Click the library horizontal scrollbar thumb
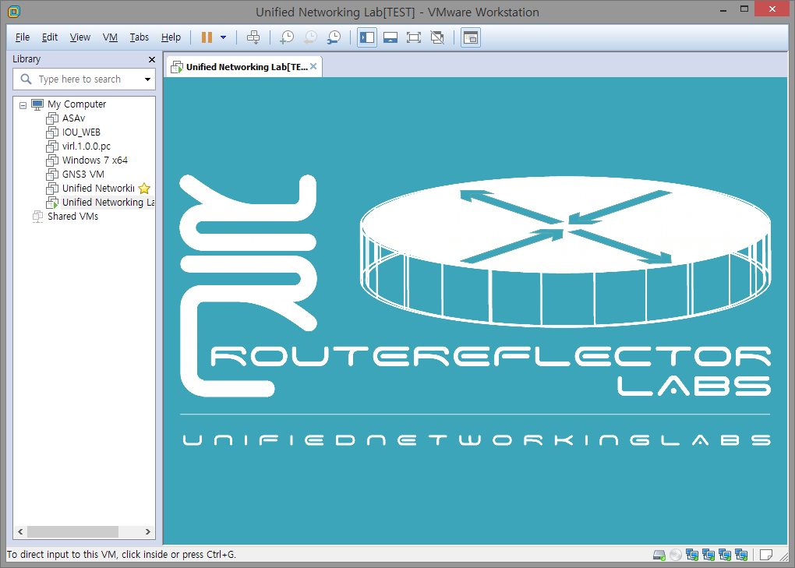The image size is (795, 568). tap(72, 531)
